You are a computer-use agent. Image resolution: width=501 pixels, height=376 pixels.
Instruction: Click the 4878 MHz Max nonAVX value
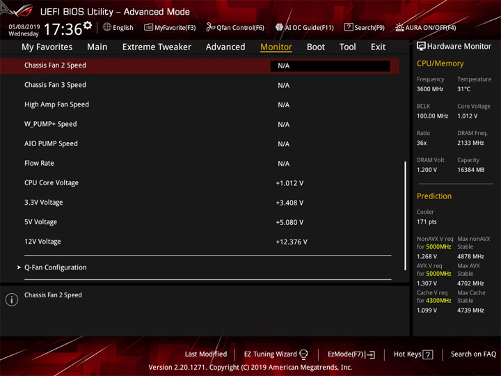click(x=470, y=256)
